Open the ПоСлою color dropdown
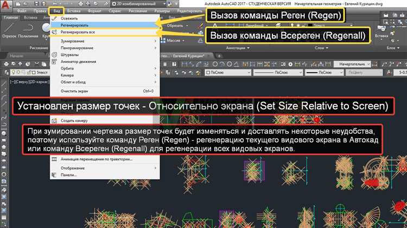This screenshot has width=407, height=228. (x=228, y=73)
